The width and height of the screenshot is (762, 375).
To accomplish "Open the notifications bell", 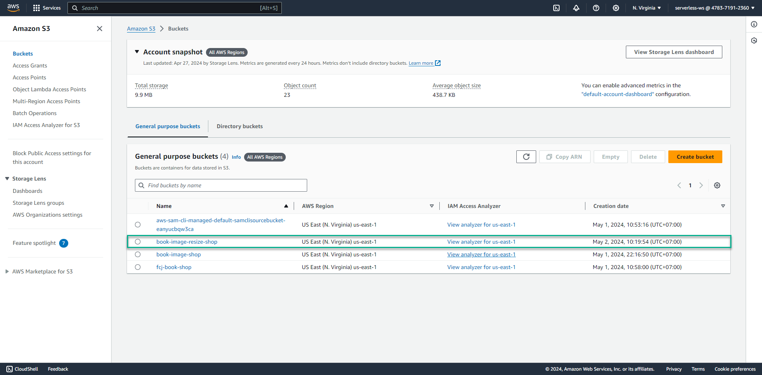I will coord(576,8).
